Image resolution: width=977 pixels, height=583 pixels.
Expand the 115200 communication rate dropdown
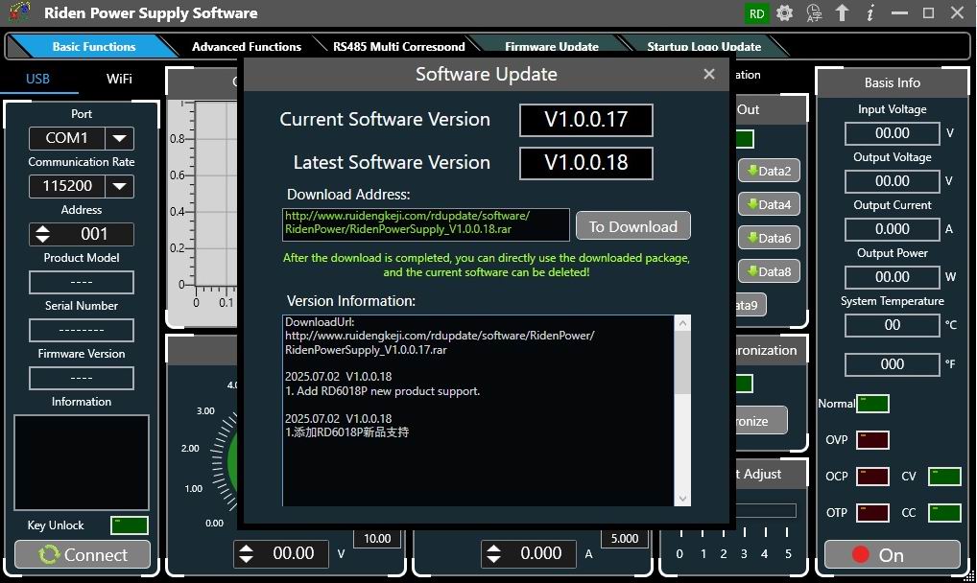(x=119, y=186)
